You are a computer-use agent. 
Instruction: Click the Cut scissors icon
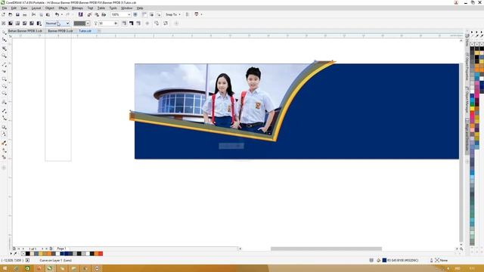pyautogui.click(x=33, y=14)
